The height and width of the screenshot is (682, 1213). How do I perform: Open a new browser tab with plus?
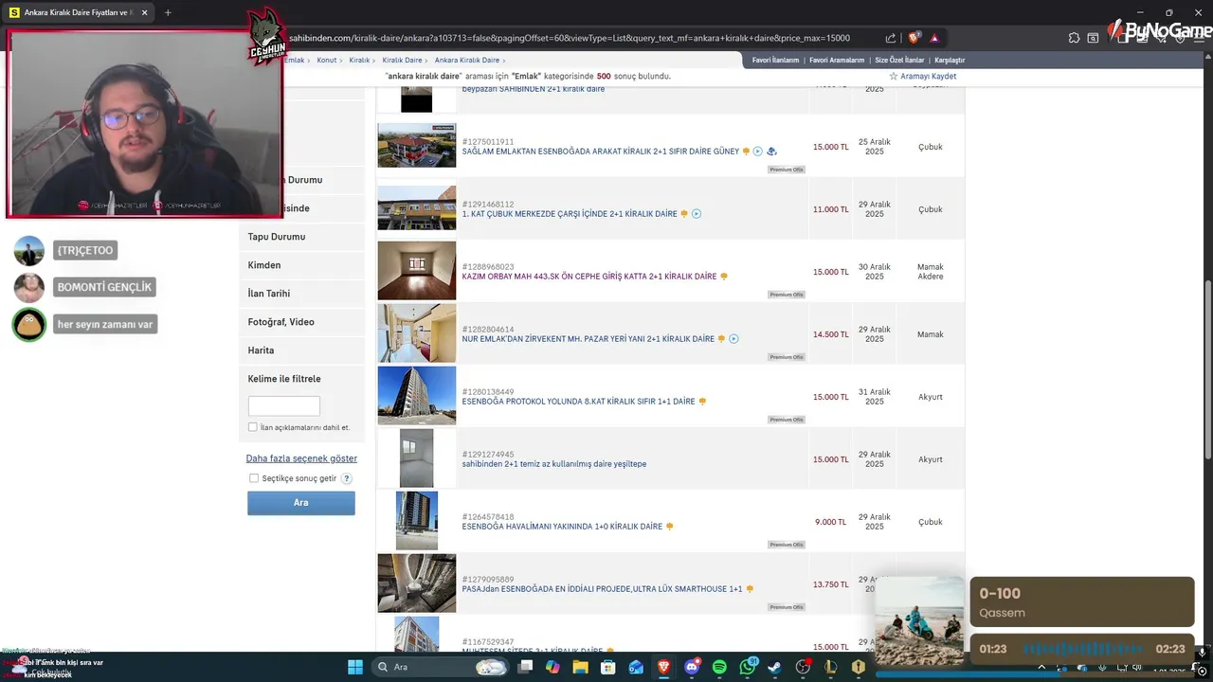[x=168, y=12]
